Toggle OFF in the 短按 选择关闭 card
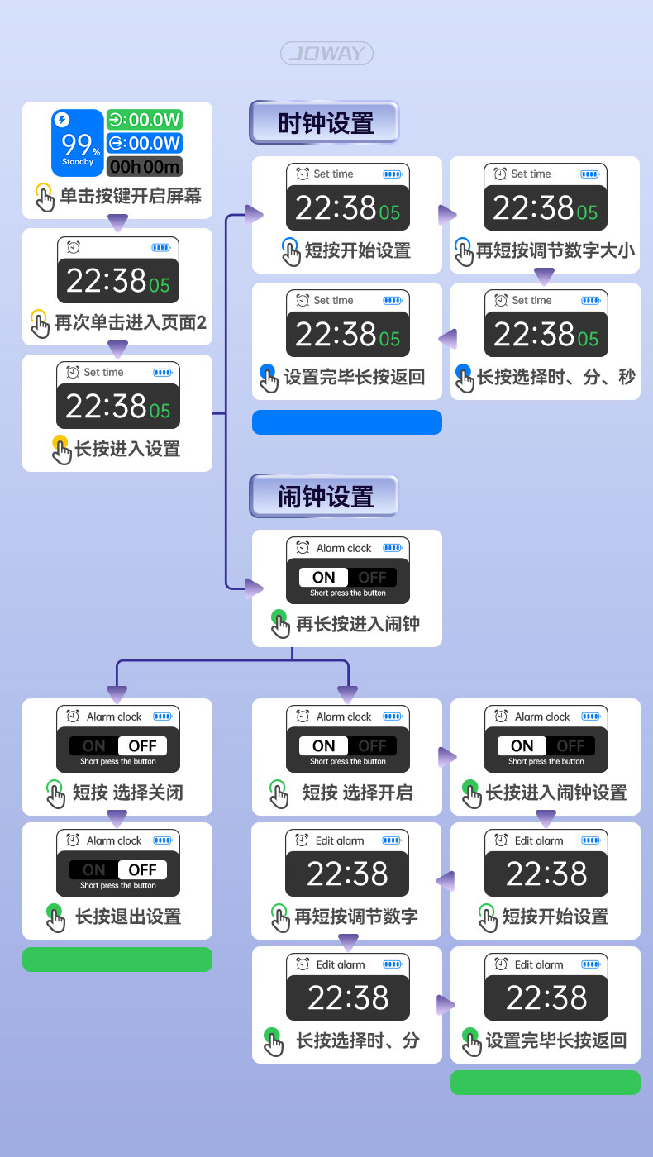The width and height of the screenshot is (653, 1157). (x=142, y=745)
